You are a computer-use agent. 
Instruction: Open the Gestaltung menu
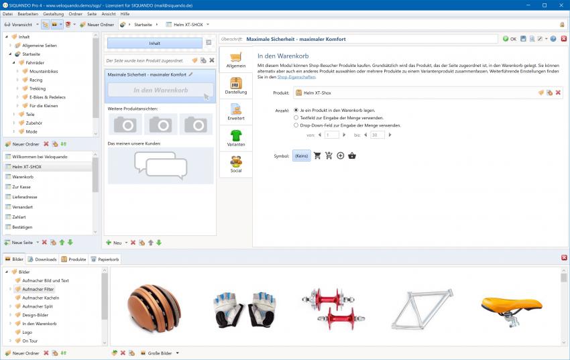(53, 13)
